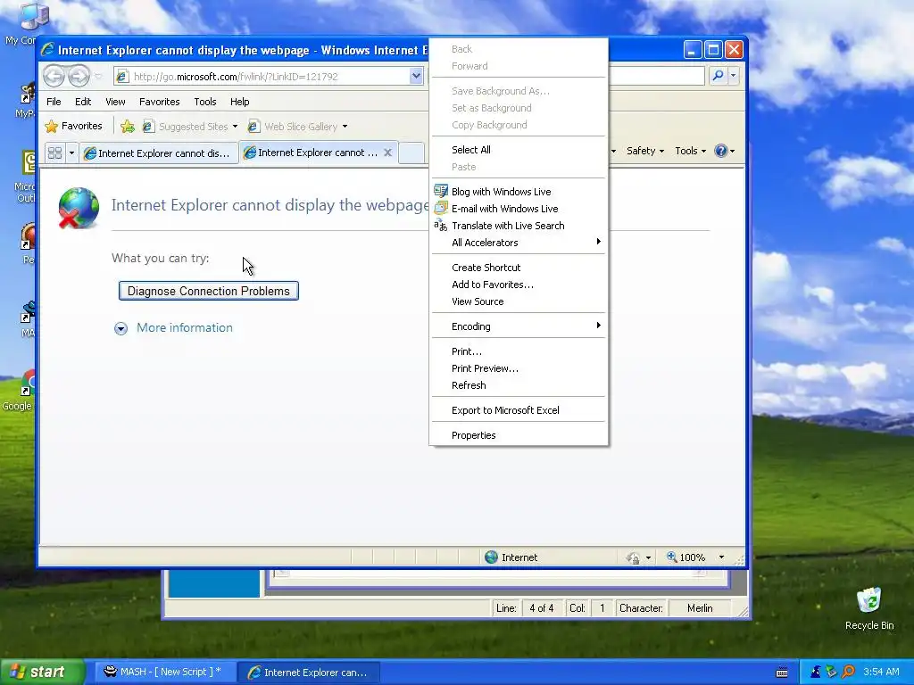Open the Edit menu

[83, 102]
